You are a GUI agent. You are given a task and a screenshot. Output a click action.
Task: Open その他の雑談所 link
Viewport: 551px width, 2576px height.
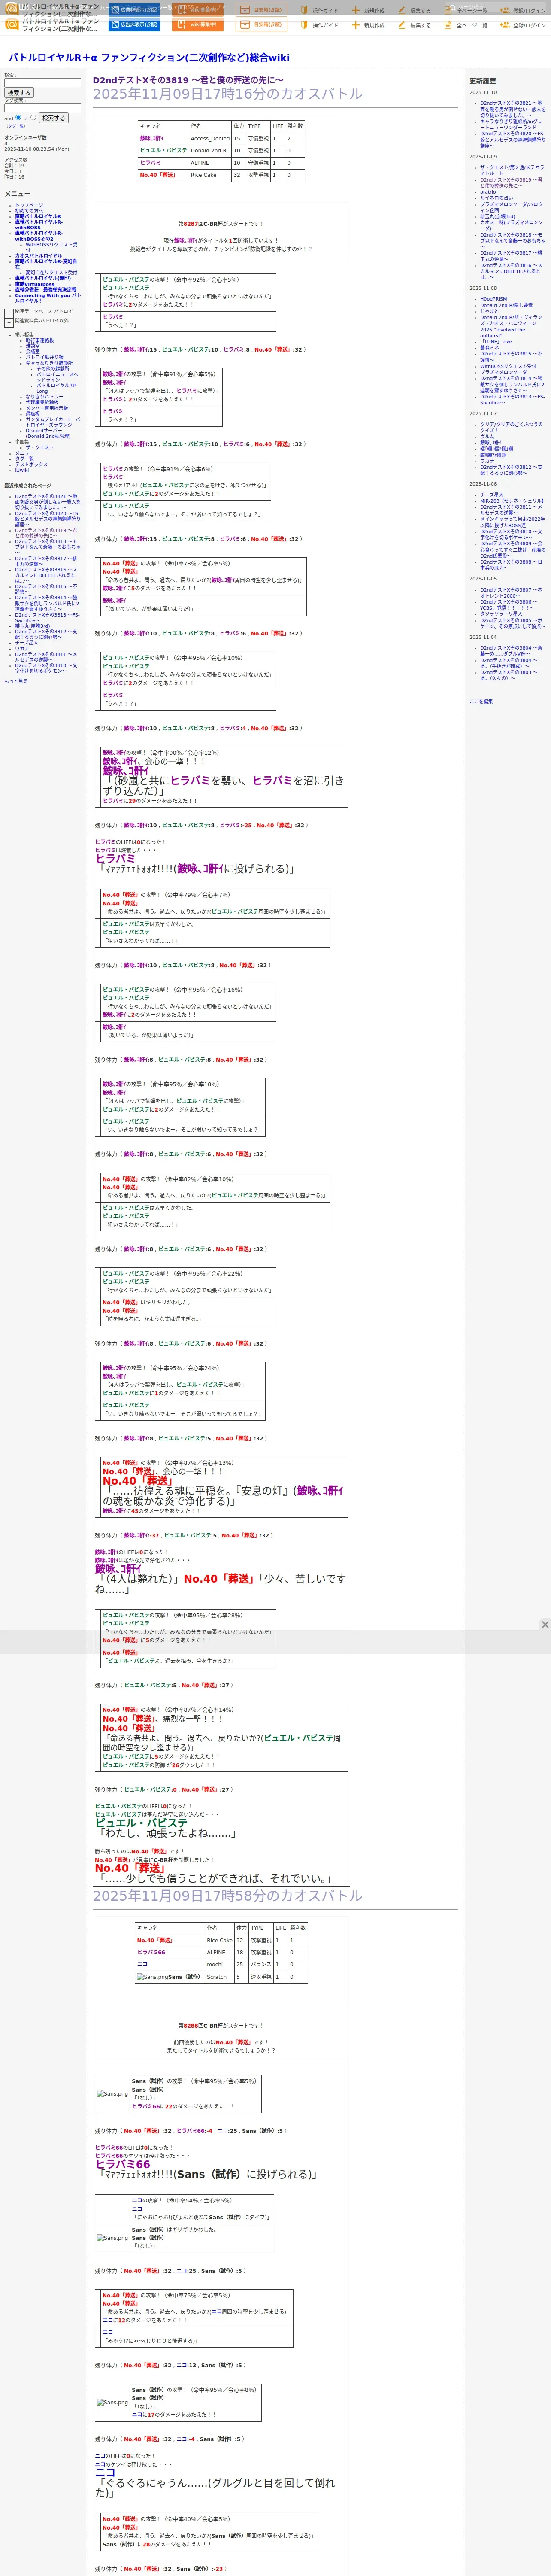(54, 369)
